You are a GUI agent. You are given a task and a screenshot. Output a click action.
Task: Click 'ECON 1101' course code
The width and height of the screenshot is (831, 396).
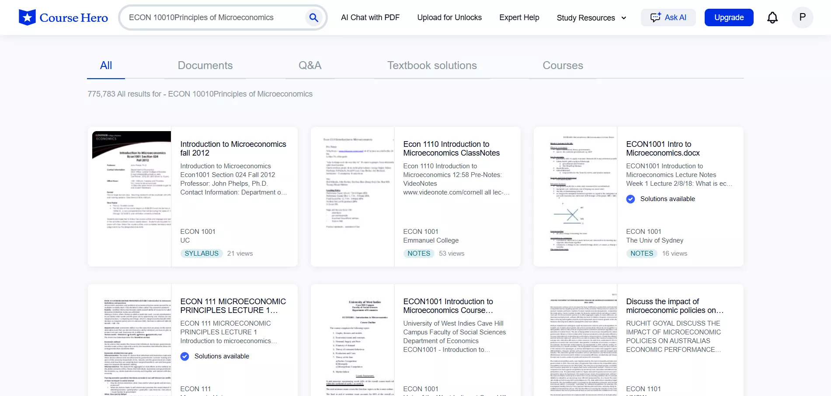tap(643, 389)
